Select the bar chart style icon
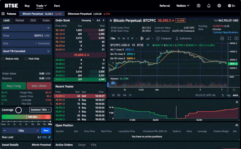 click(147, 38)
